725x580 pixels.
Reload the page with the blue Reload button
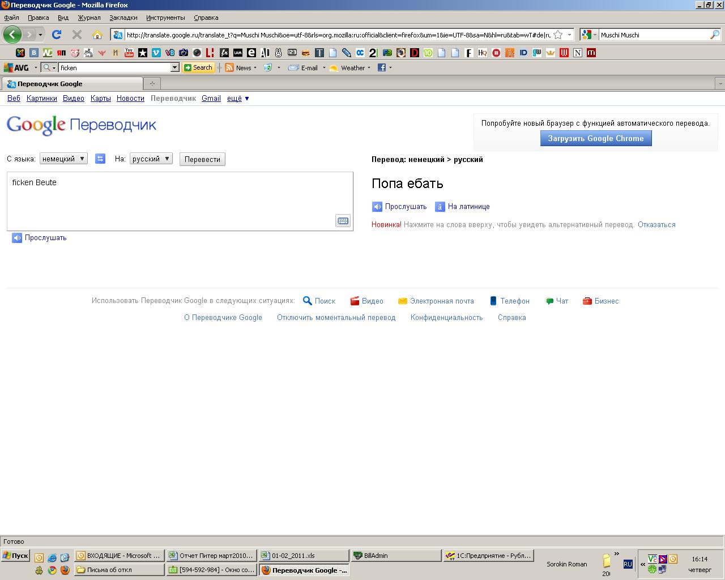tap(57, 35)
